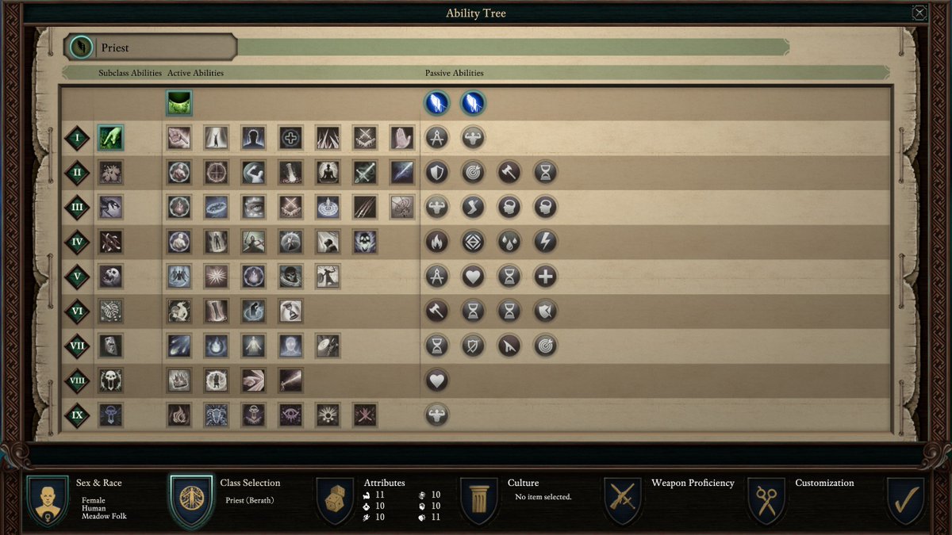Viewport: 952px width, 535px height.
Task: Click the Active Abilities column label
Action: [195, 73]
